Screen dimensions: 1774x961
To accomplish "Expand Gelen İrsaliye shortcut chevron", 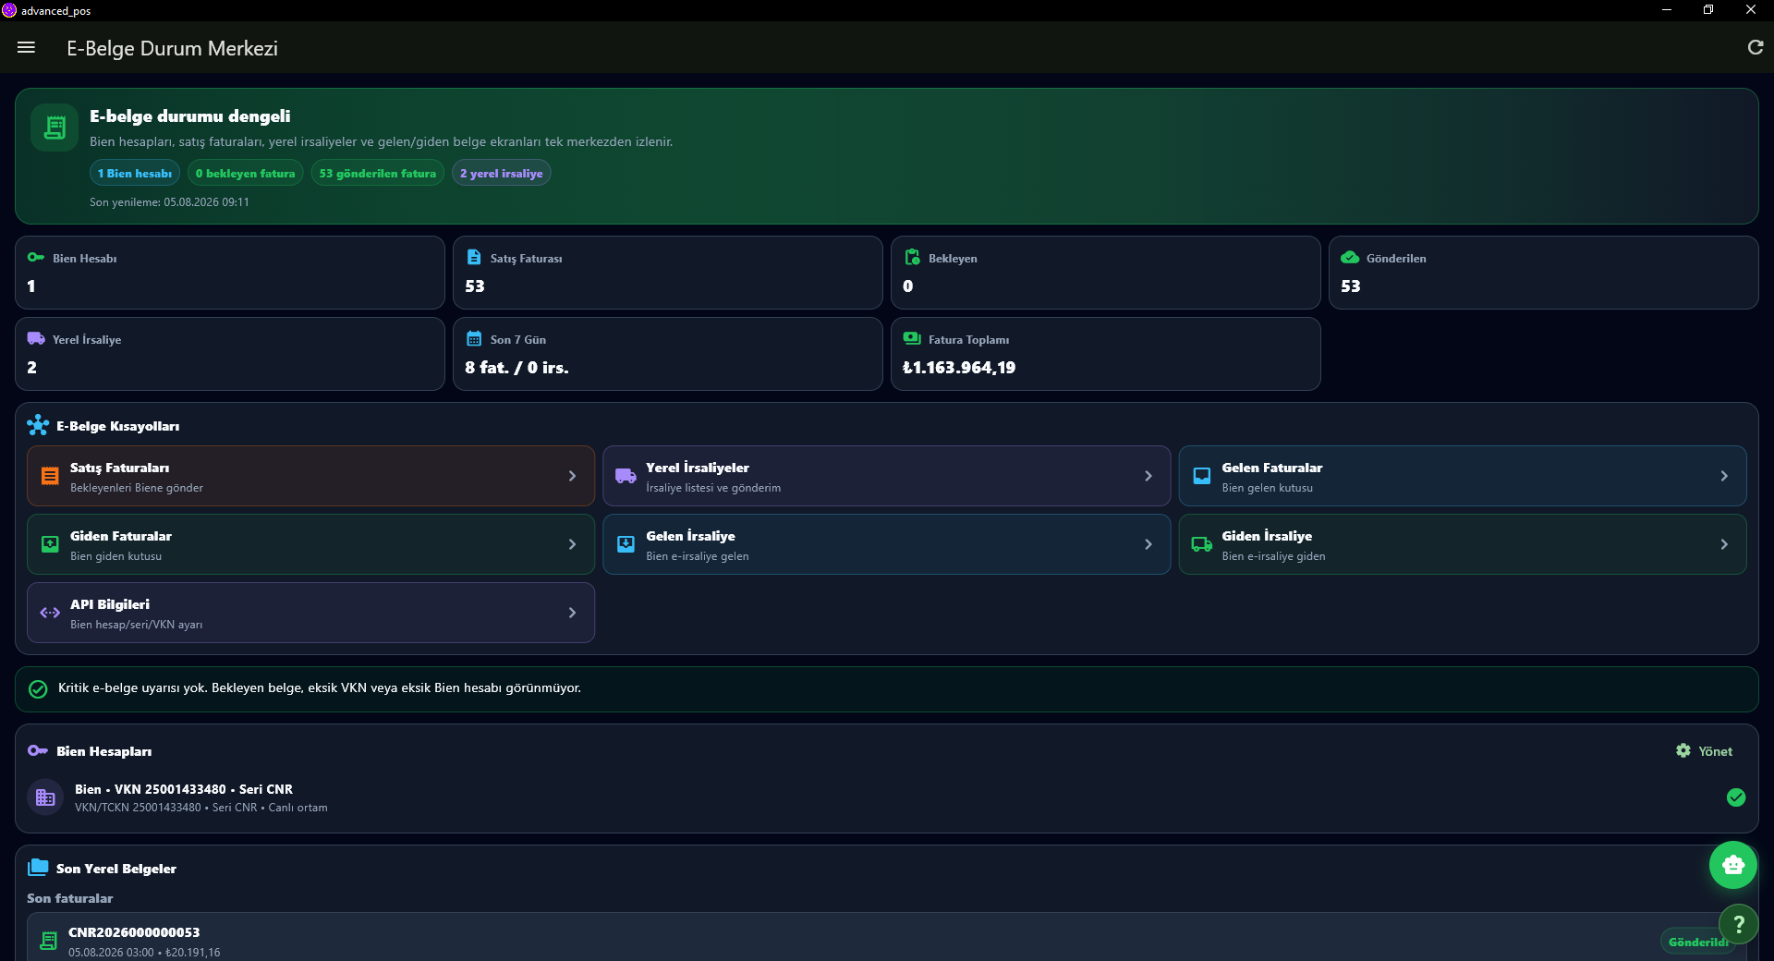I will click(1148, 544).
